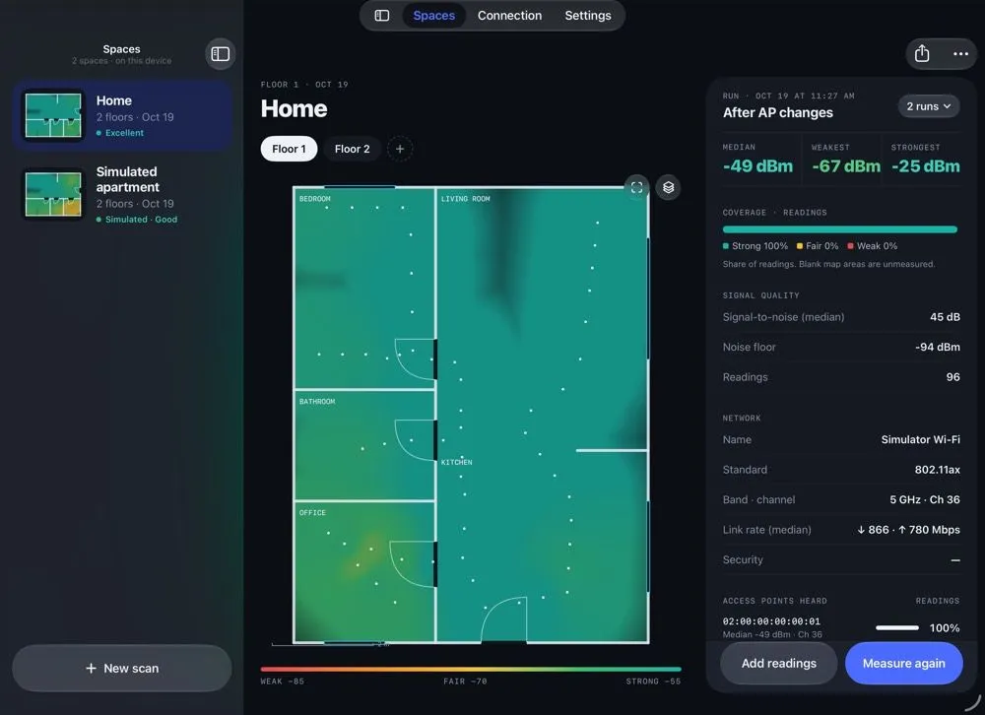Open the Connection tab
Image resolution: width=985 pixels, height=715 pixels.
(x=509, y=16)
